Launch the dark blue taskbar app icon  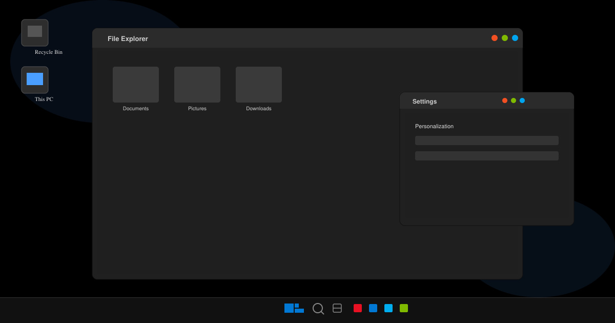[x=373, y=308]
